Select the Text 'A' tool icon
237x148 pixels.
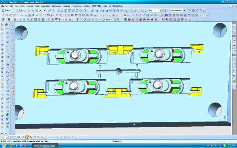(x=34, y=15)
